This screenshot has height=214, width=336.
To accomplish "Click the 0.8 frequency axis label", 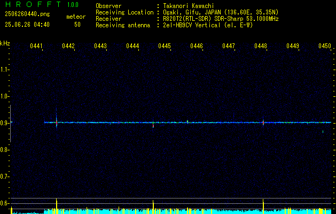I will [4, 150].
